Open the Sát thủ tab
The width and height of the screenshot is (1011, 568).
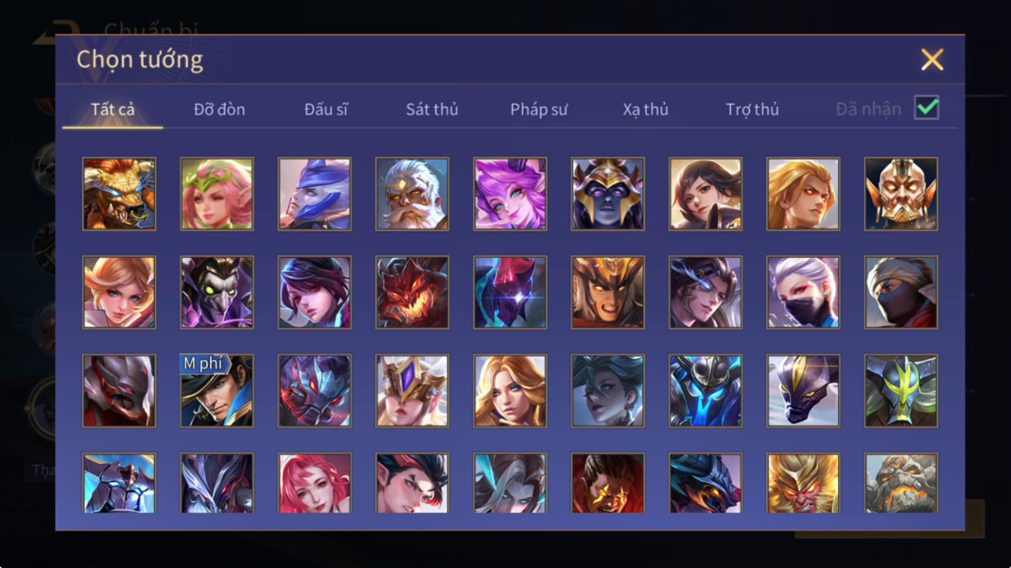click(x=432, y=109)
